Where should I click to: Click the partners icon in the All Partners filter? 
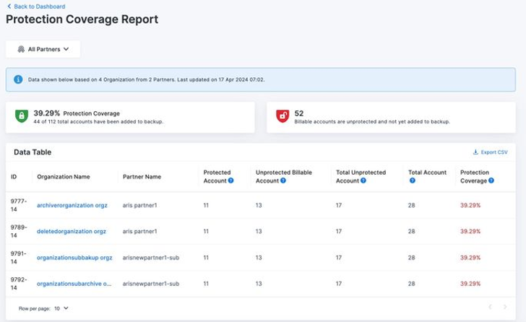pyautogui.click(x=21, y=49)
